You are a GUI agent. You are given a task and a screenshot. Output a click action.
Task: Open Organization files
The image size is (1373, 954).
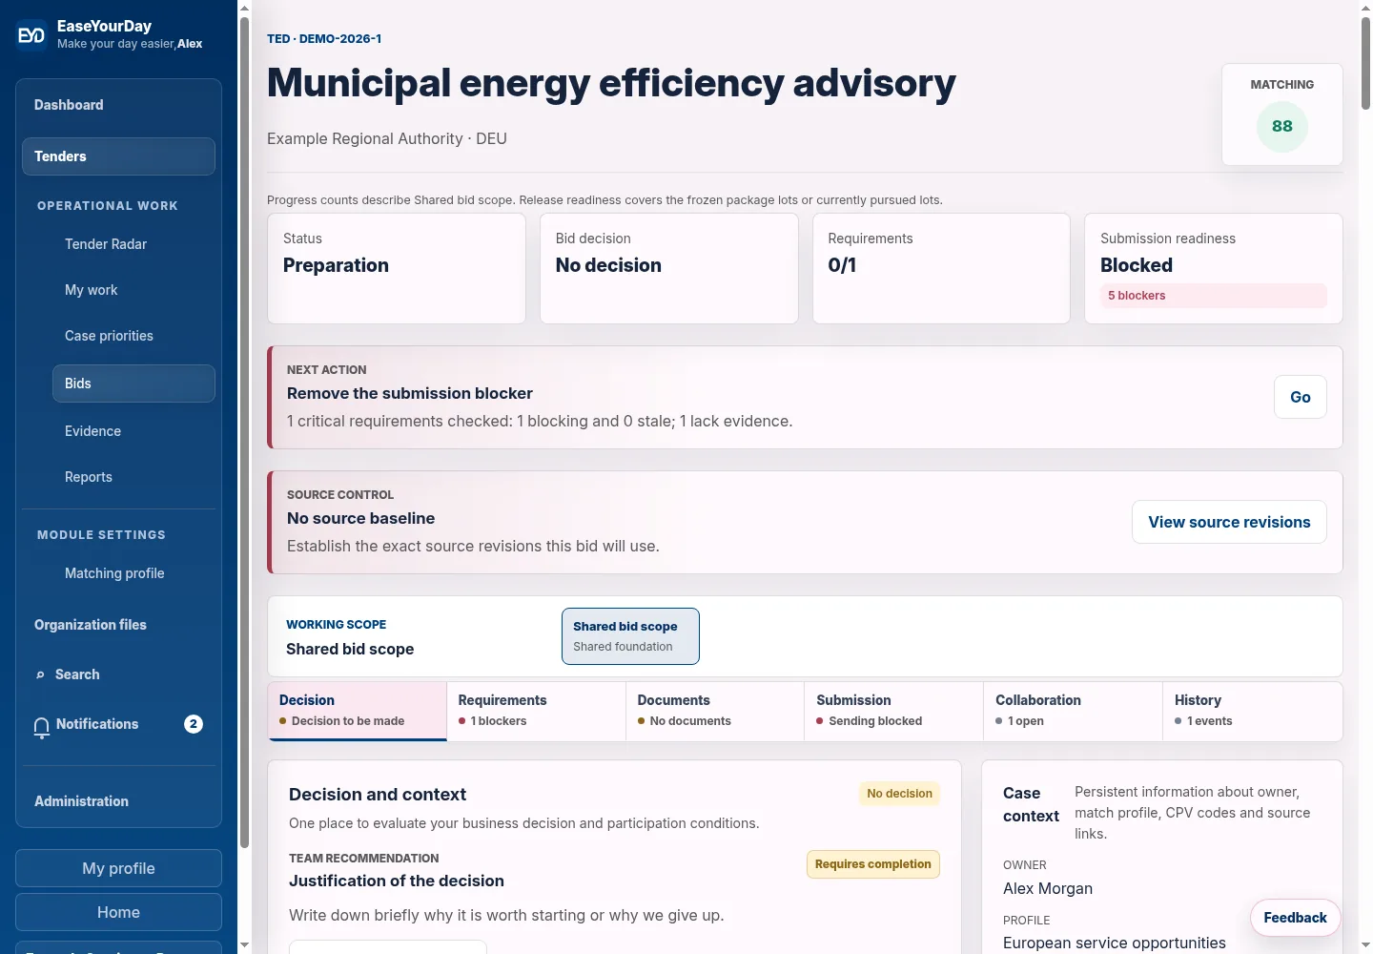118,625
